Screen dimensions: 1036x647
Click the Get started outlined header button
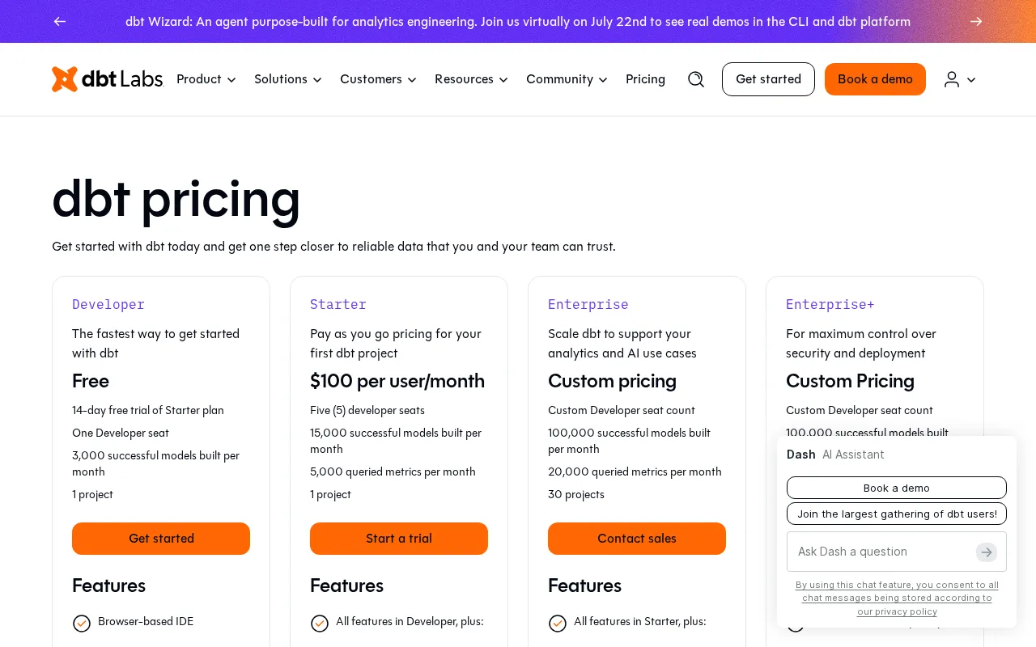pos(768,79)
